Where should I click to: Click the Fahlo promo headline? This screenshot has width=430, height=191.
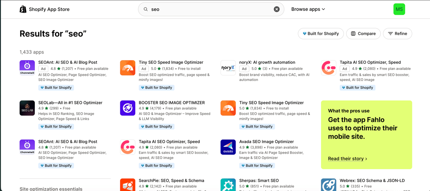coord(362,128)
